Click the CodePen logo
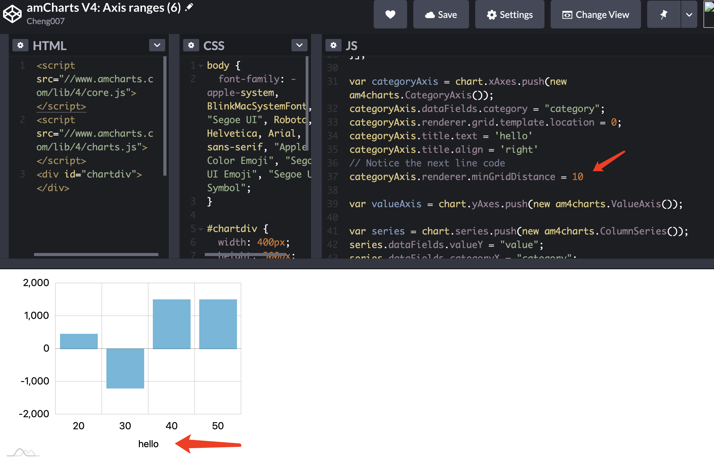Screen dimensions: 714x467 [x=12, y=14]
